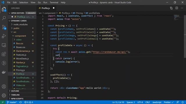The height and width of the screenshot is (104, 186).
Task: Open the Search view in the activity bar
Action: [x=4, y=18]
